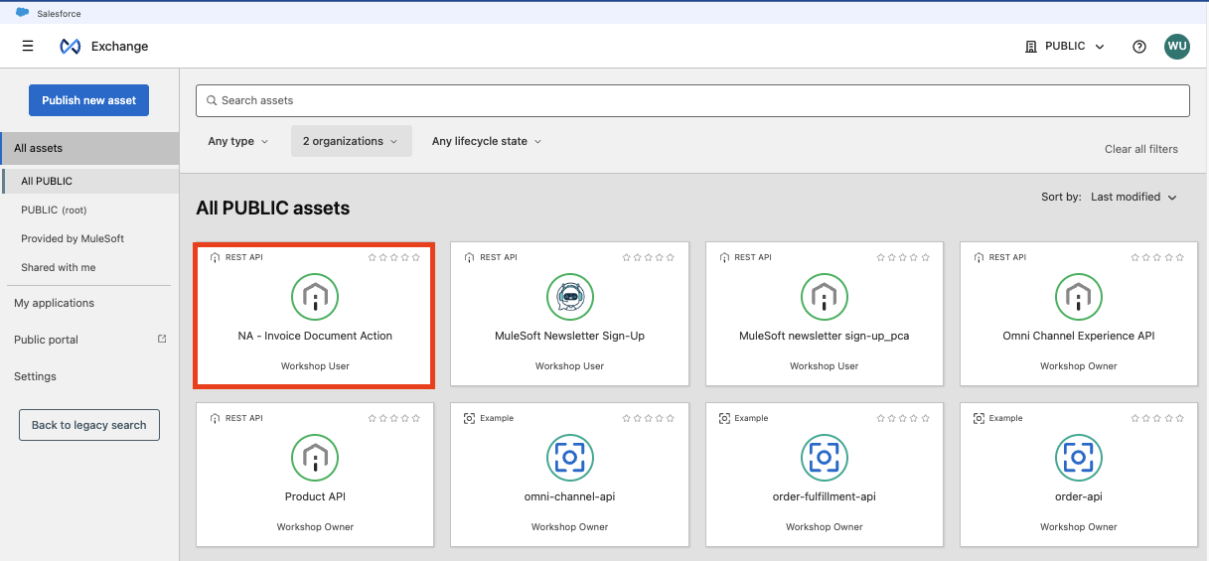
Task: Click REST API type icon on Product API card
Action: click(x=215, y=418)
